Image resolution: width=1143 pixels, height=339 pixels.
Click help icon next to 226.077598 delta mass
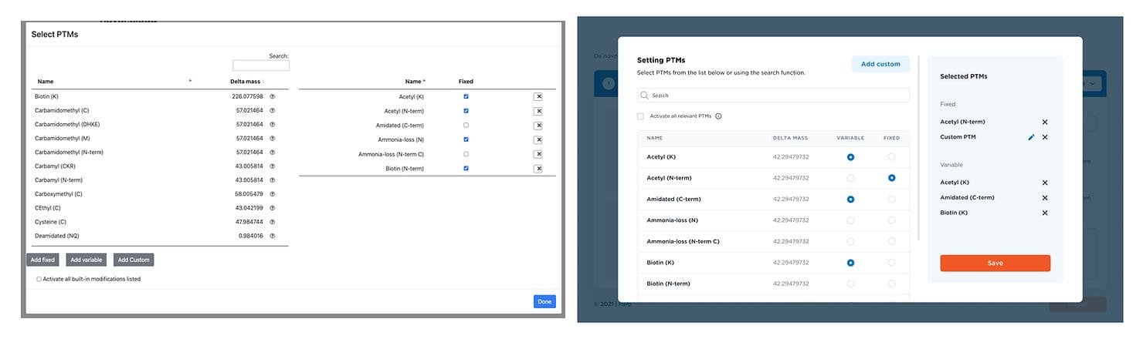[273, 96]
